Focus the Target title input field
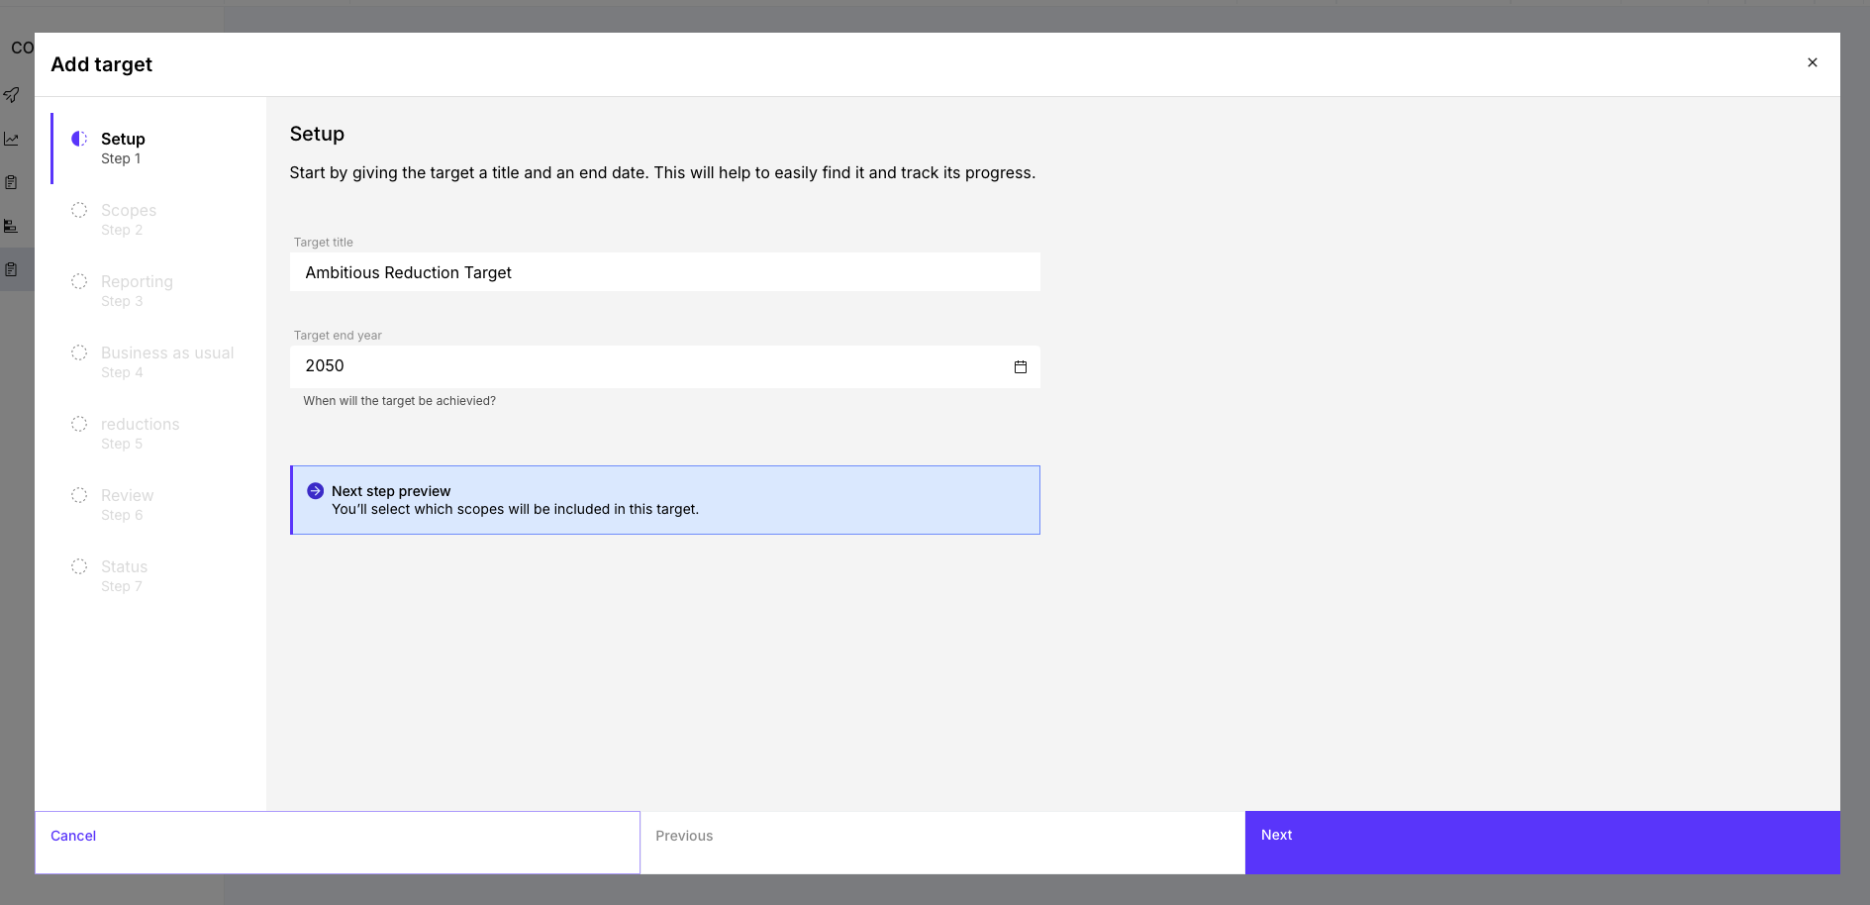Viewport: 1870px width, 905px height. 664,272
